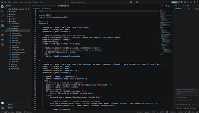Click the chat input describing what to build
This screenshot has width=199, height=113.
pyautogui.click(x=186, y=101)
